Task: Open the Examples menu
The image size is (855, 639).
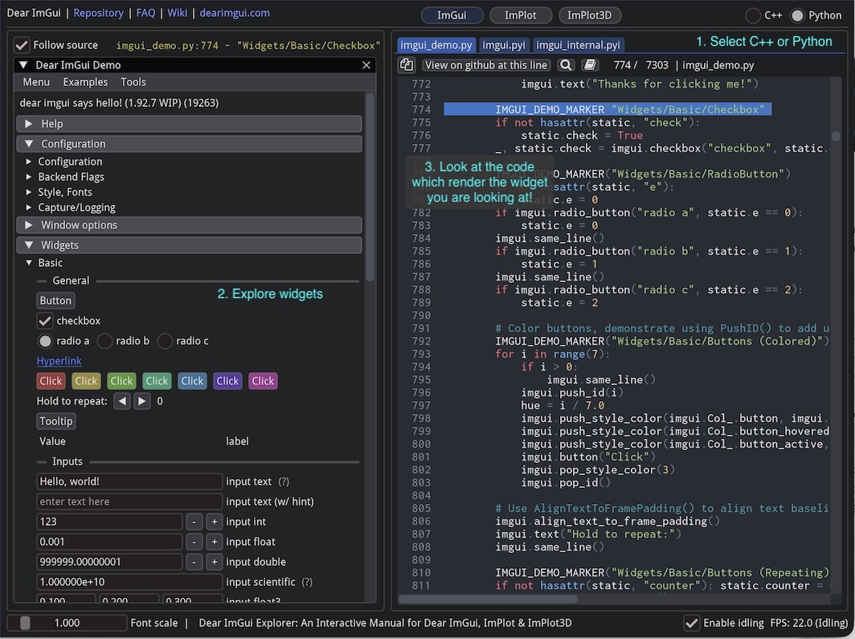Action: click(x=85, y=81)
